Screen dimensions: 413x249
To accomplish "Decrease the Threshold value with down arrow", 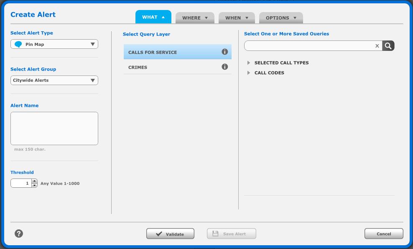I will click(x=34, y=185).
